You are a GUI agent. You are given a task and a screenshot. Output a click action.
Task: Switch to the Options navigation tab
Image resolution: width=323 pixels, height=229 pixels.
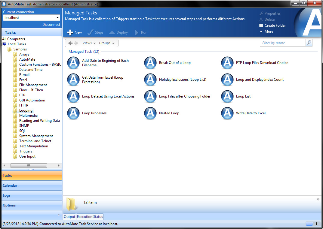(32, 205)
